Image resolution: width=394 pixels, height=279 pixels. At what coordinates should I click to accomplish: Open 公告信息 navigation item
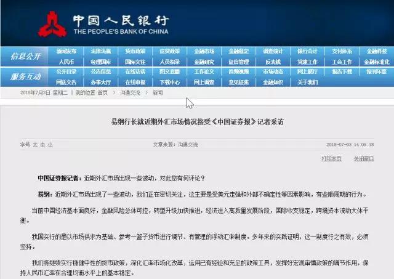[x=101, y=71]
